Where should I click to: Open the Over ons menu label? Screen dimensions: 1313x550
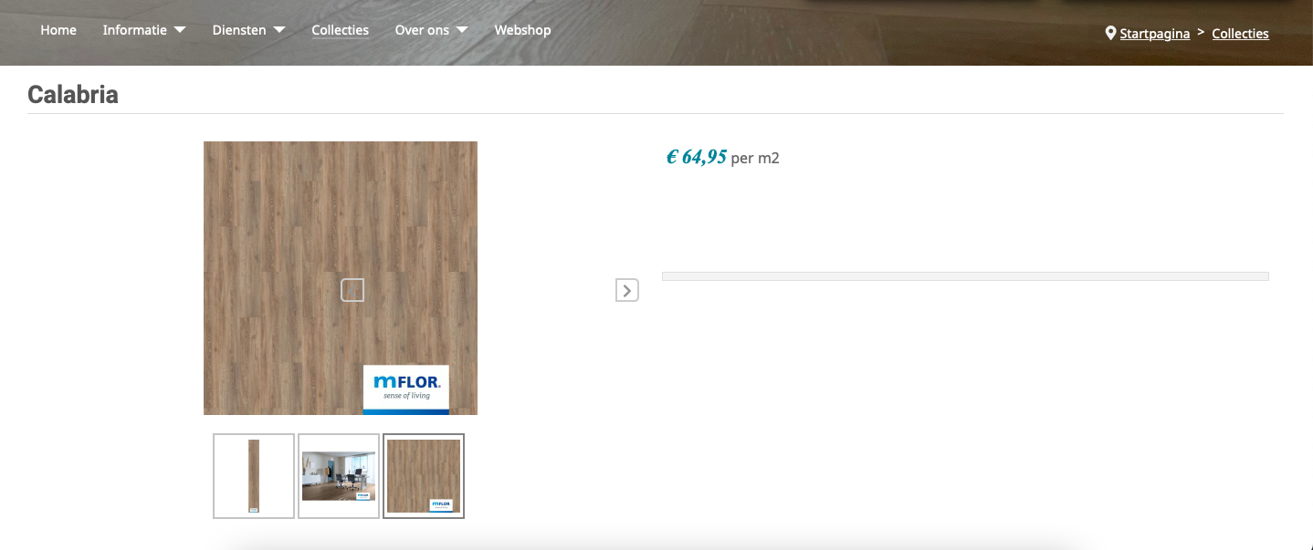422,30
